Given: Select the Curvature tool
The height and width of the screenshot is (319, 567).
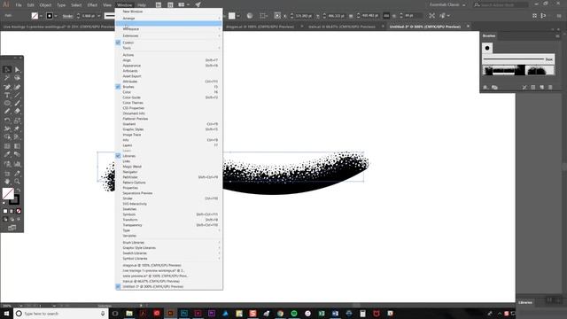Looking at the screenshot, I should (18, 87).
